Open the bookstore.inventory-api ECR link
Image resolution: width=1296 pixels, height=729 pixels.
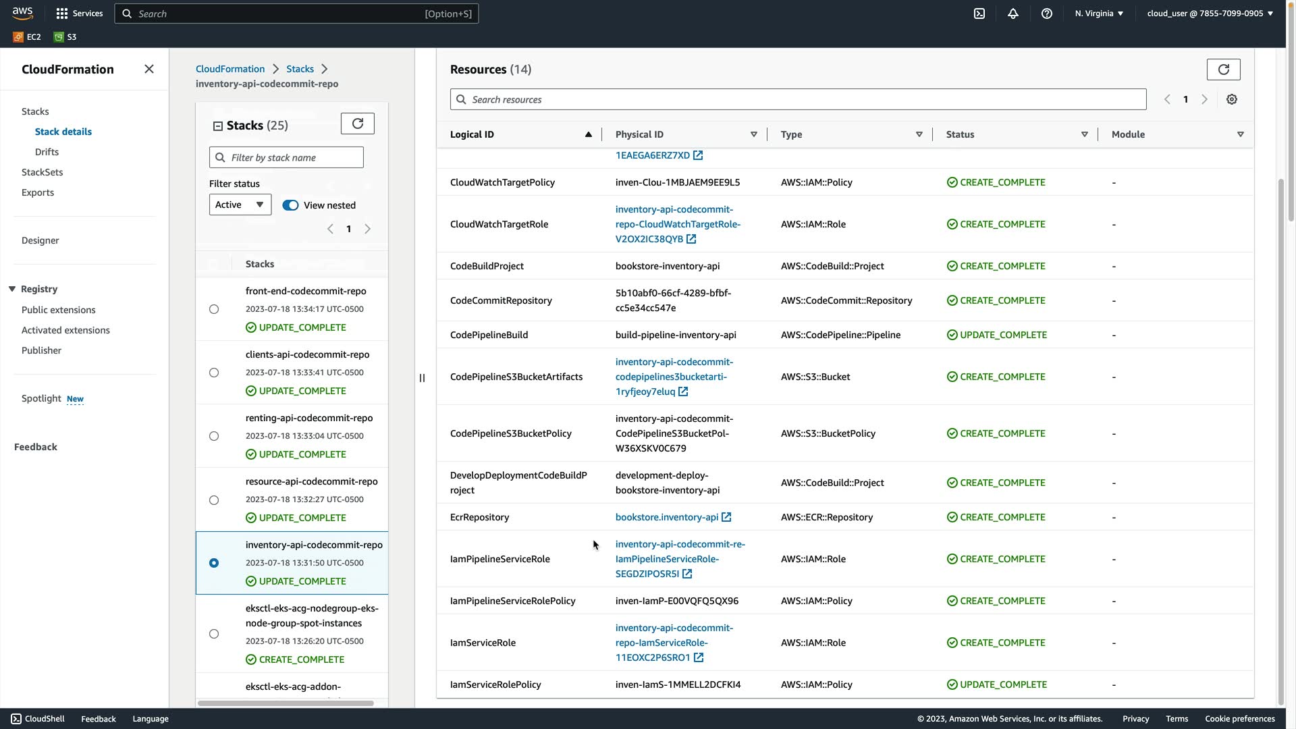667,517
